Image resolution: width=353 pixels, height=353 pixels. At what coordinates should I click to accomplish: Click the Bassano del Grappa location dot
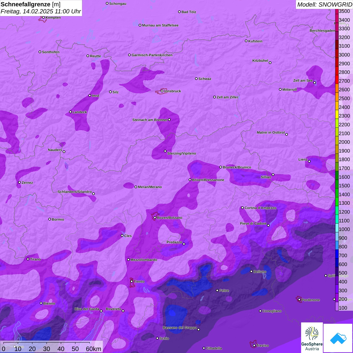pos(198,329)
